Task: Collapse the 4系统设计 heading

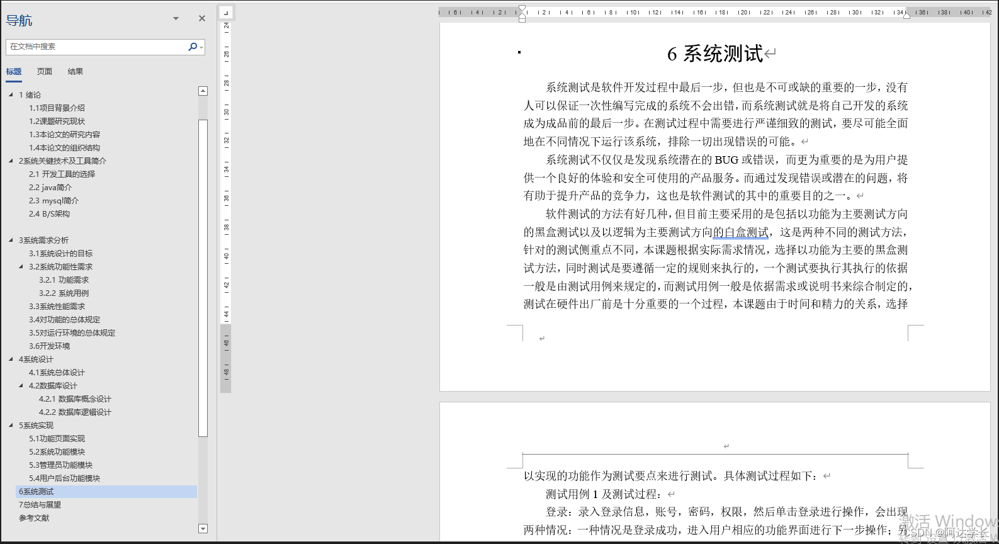Action: [11, 360]
